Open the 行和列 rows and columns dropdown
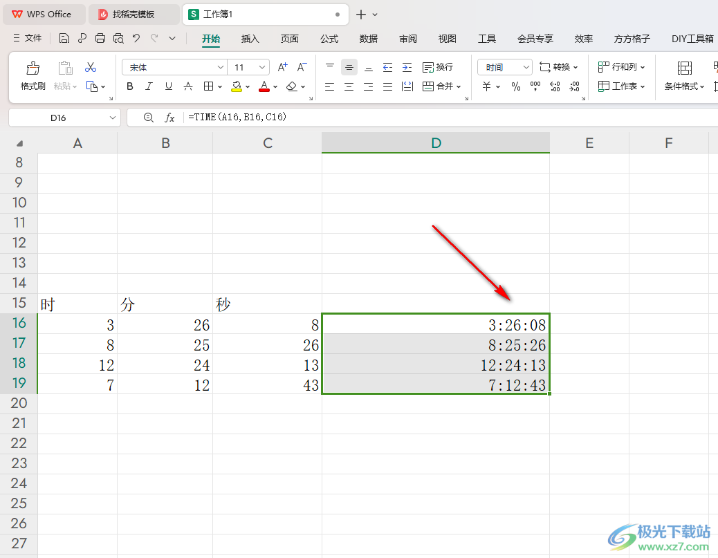The height and width of the screenshot is (558, 718). 622,67
